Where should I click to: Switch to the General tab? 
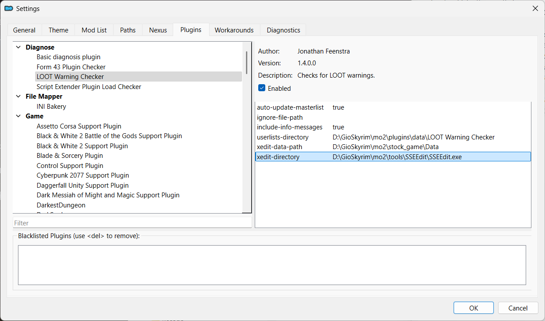point(24,30)
